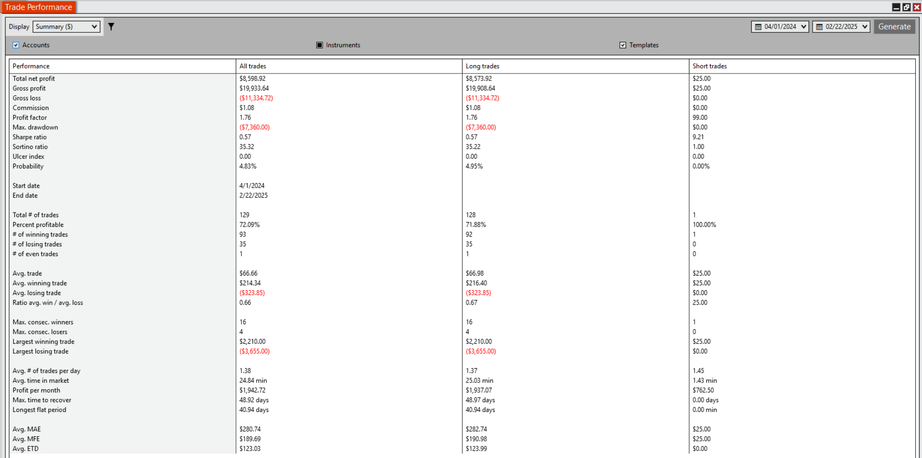This screenshot has height=458, width=922.
Task: Select the Avg. losing trade row label
Action: (36, 293)
